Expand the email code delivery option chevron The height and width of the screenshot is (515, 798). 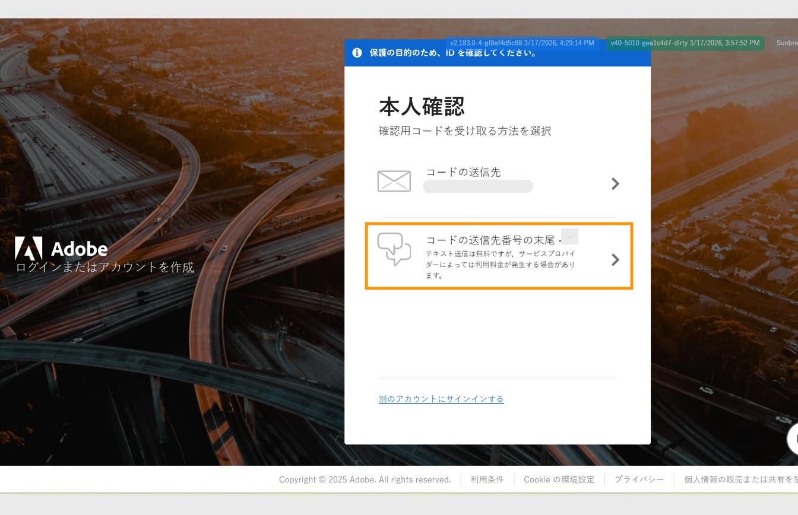click(615, 184)
